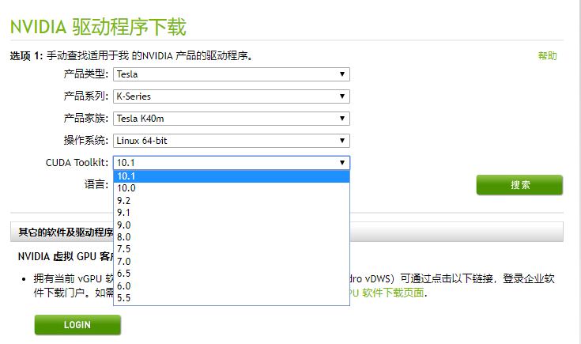Image resolution: width=581 pixels, height=344 pixels.
Task: Click the 选项 1 instruction text
Action: click(131, 56)
